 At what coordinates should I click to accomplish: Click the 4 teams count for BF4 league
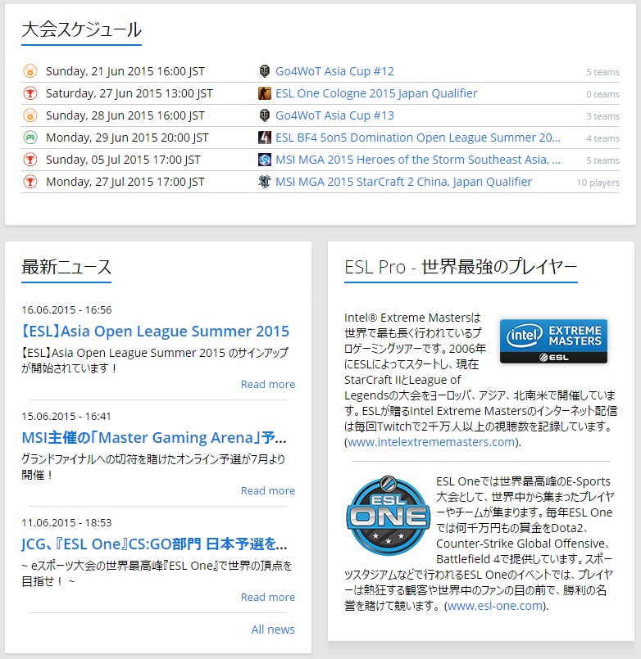603,138
